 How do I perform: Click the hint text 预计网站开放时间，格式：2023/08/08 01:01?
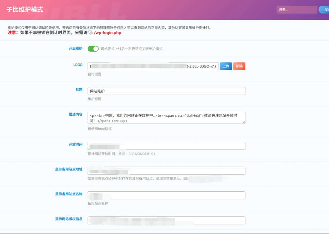click(121, 154)
